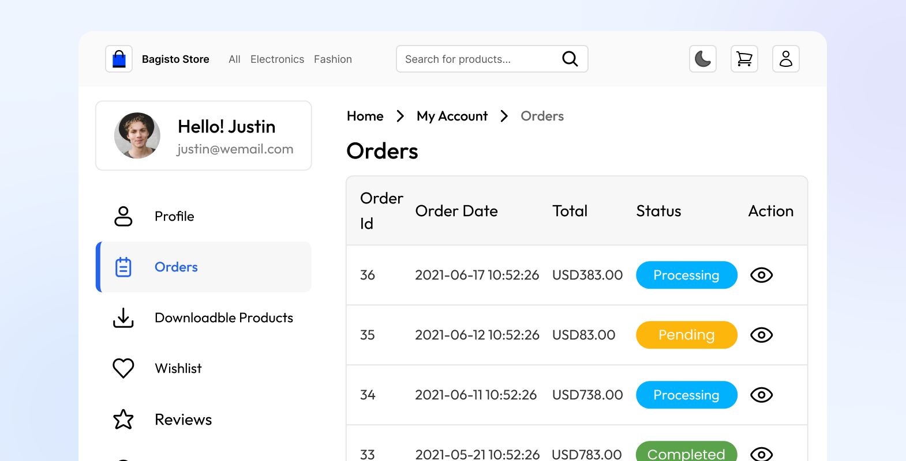Click the Orders clipboard icon in the sidebar
The height and width of the screenshot is (461, 906).
click(123, 267)
